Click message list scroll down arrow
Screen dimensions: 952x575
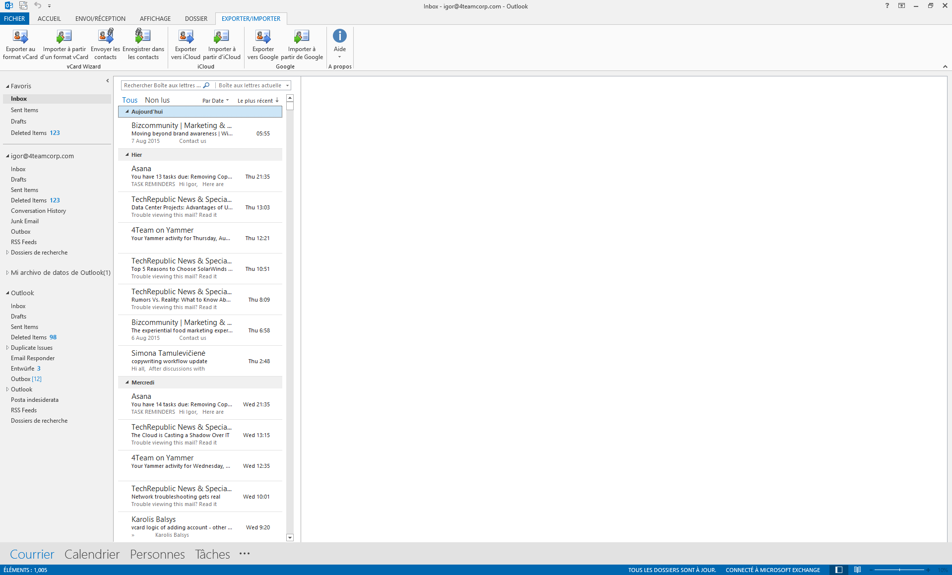point(290,537)
